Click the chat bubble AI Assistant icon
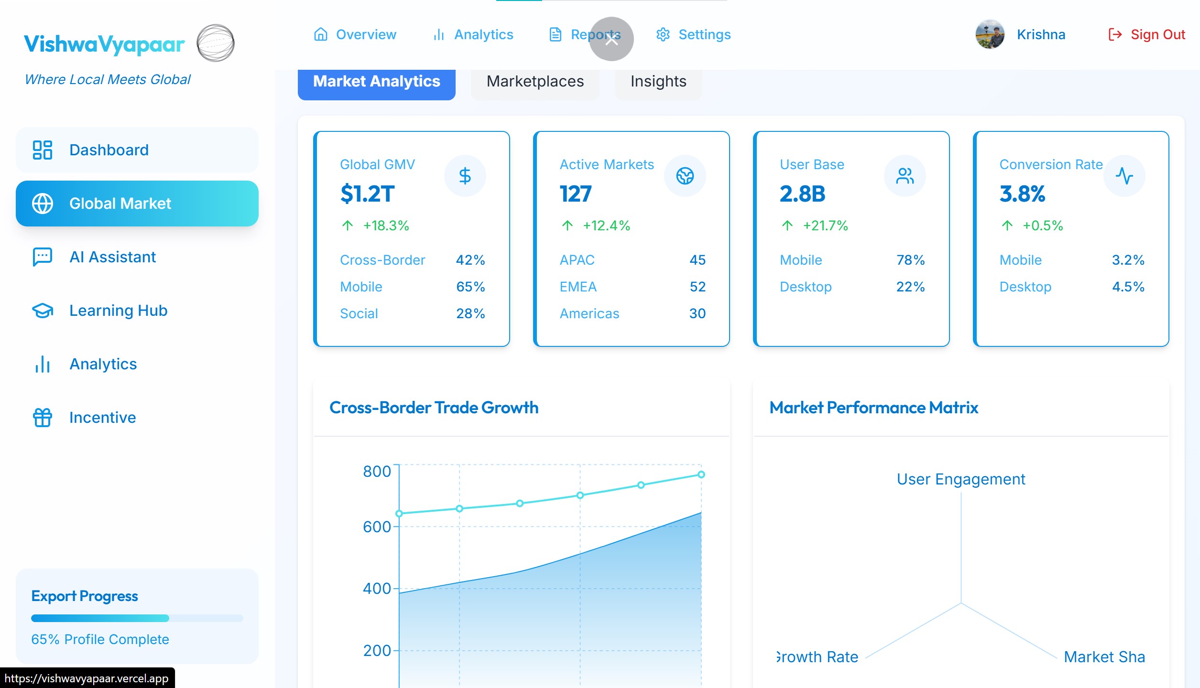 pyautogui.click(x=43, y=257)
